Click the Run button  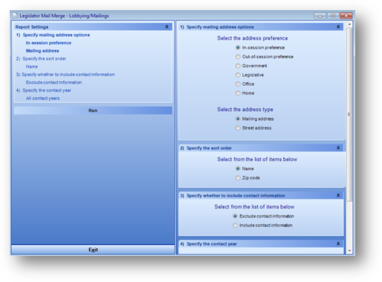point(93,111)
